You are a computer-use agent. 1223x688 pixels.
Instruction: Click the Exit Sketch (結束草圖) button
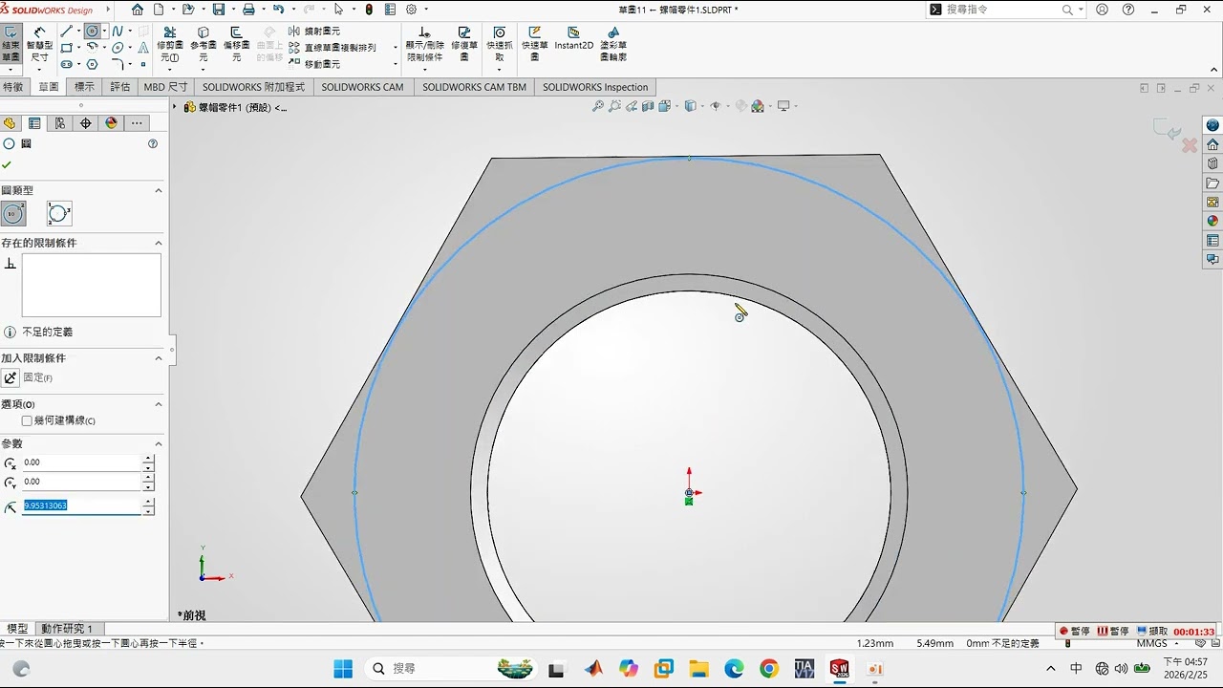coord(11,44)
